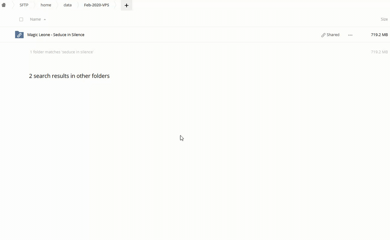
Task: Click the Name column sort arrow
Action: point(45,19)
